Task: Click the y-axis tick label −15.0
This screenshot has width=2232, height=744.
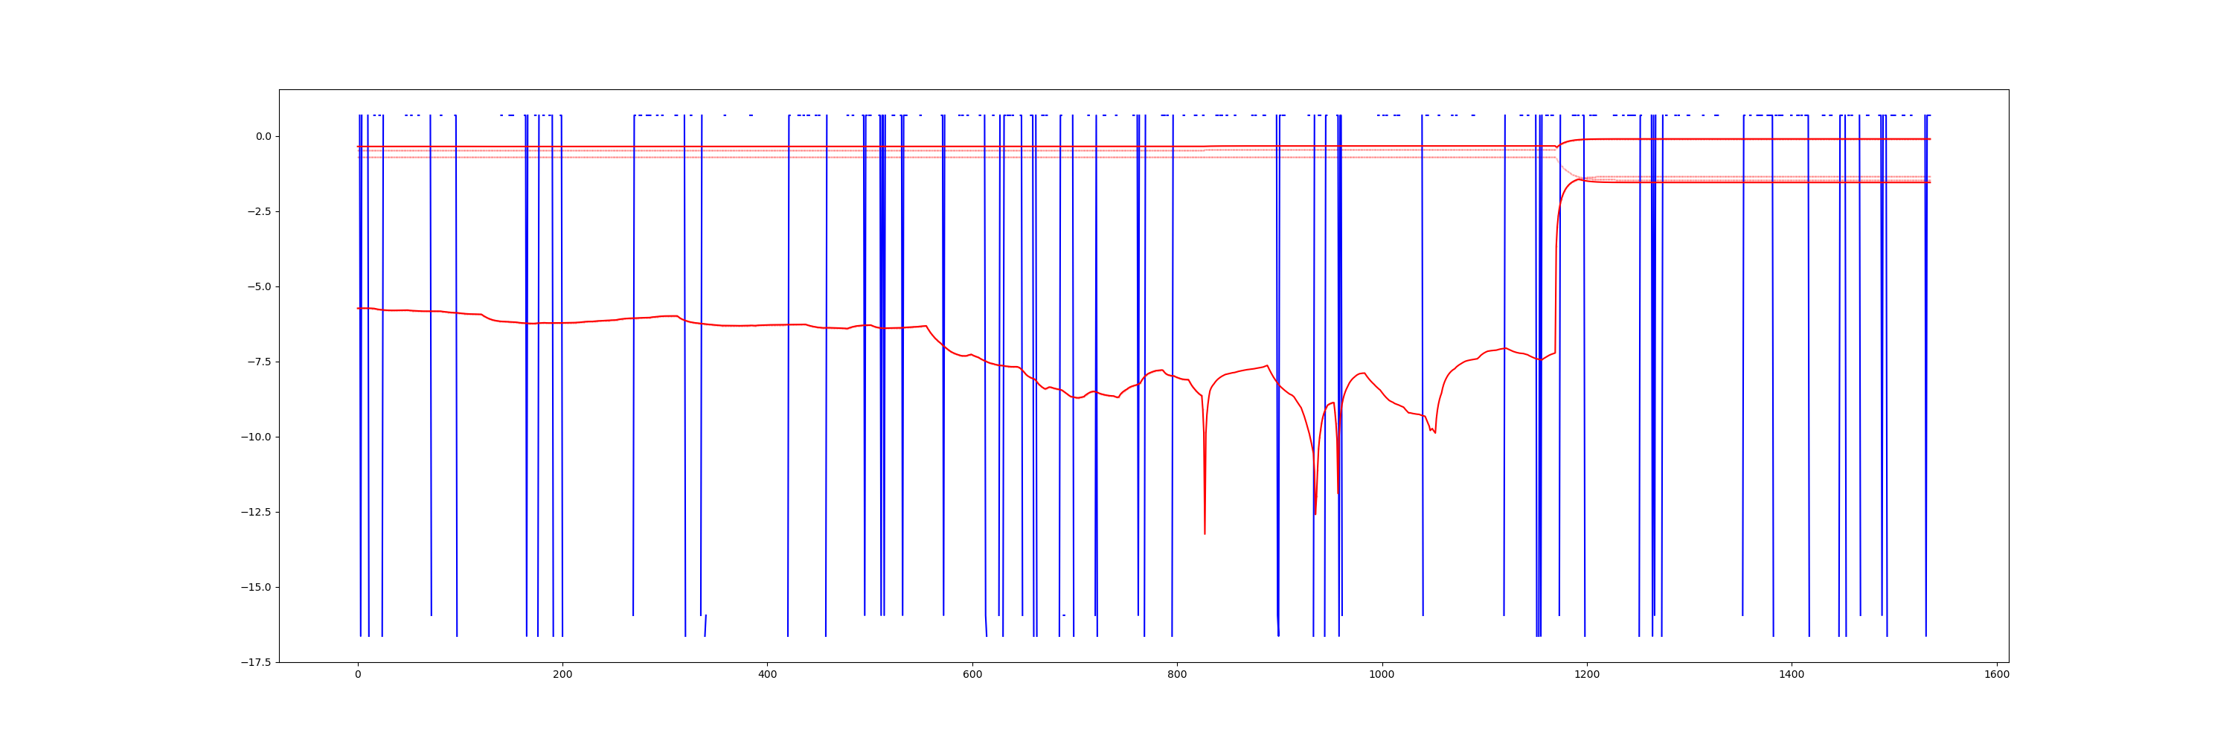Action: point(256,587)
